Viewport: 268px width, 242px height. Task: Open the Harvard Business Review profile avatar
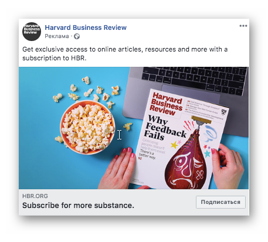pos(32,32)
